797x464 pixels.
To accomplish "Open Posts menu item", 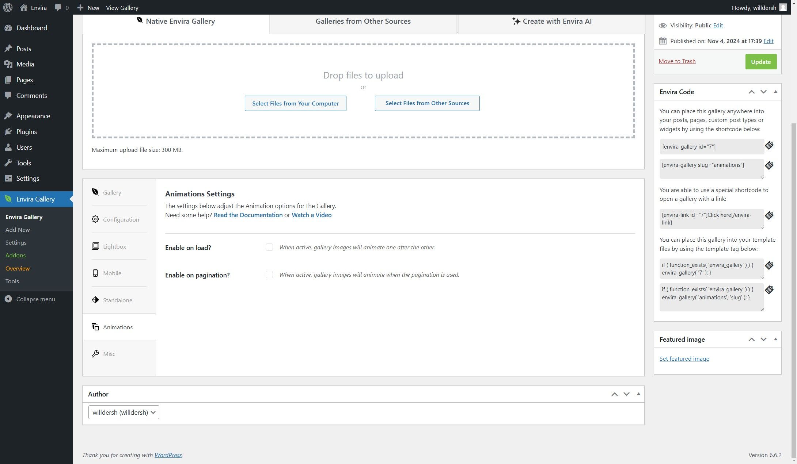I will point(37,49).
